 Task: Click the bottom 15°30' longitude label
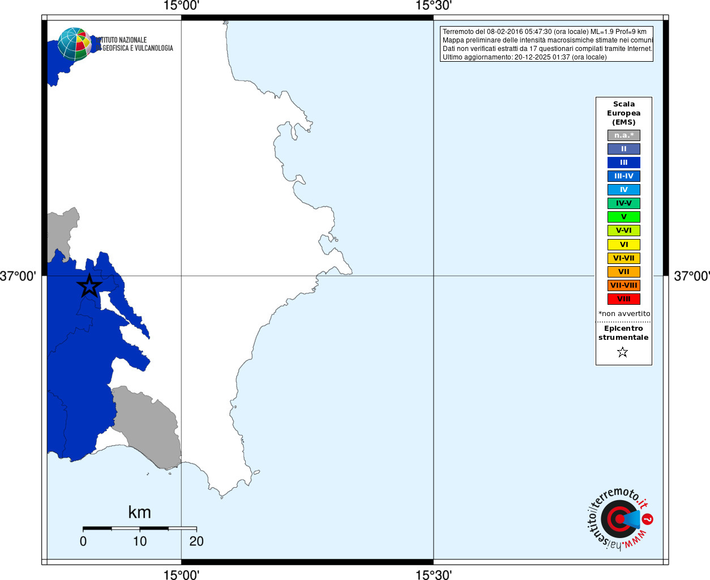coord(433,575)
